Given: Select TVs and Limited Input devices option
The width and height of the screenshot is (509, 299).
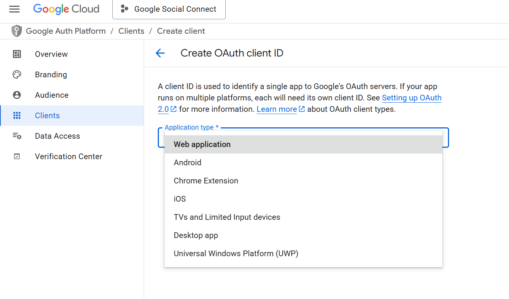Looking at the screenshot, I should pos(303,217).
